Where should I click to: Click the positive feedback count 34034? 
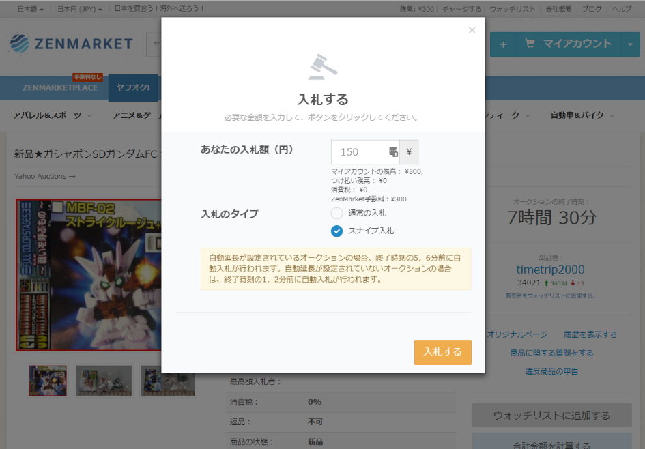tap(558, 283)
